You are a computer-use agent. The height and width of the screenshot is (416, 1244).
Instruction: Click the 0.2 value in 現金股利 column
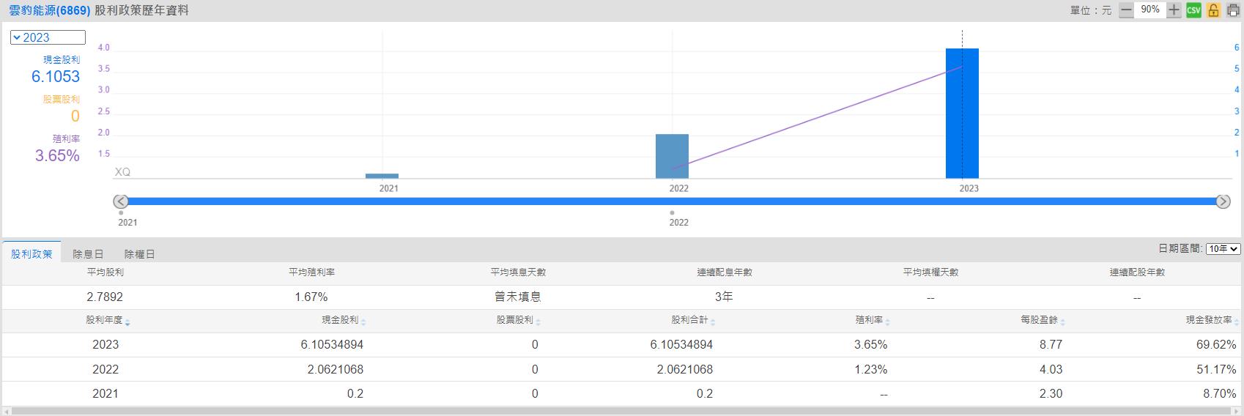pyautogui.click(x=355, y=393)
